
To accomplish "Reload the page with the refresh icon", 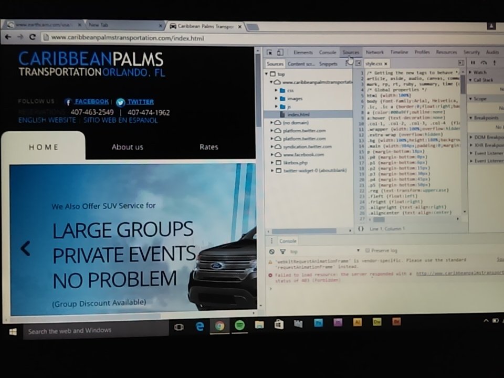I will click(33, 37).
